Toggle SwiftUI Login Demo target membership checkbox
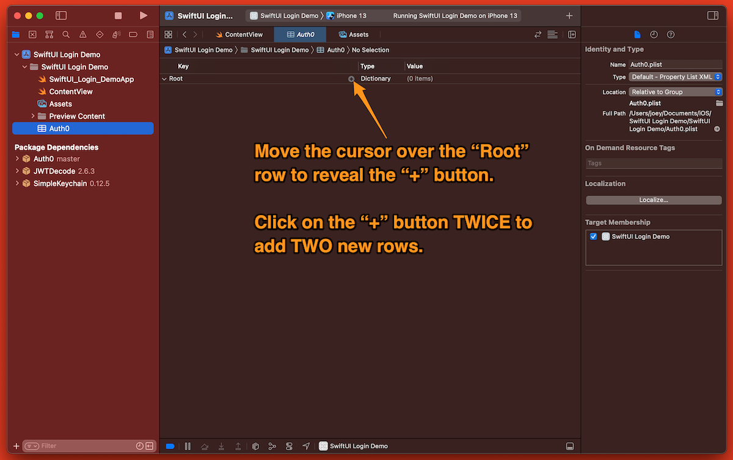The image size is (733, 460). [x=593, y=237]
